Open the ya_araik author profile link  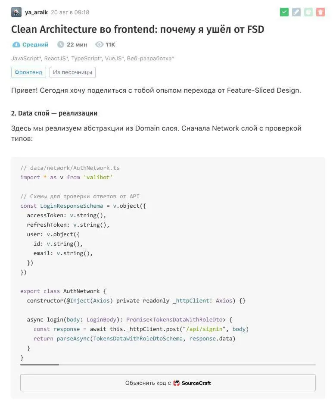(x=36, y=12)
